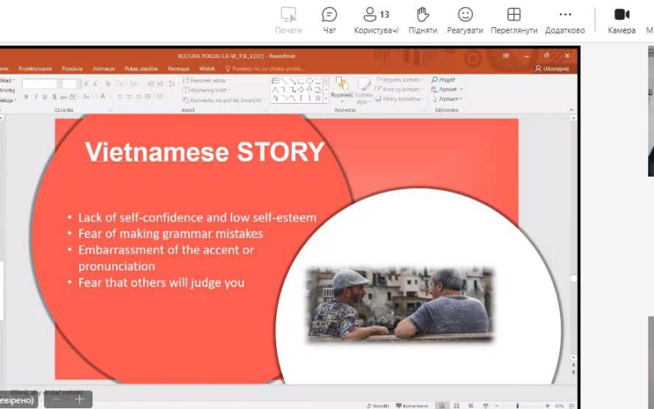Open the Efekty kształtów dropdown
This screenshot has width=654, height=409.
tap(399, 99)
